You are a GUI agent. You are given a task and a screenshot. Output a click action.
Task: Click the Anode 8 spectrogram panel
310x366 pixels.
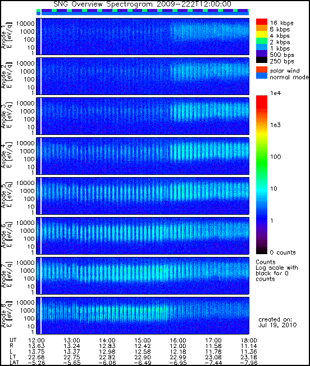coord(143,315)
